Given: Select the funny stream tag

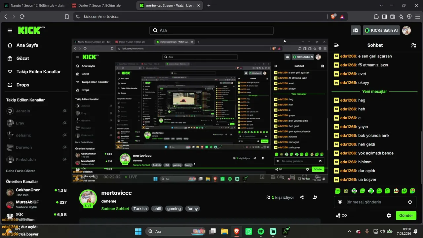Looking at the screenshot, I should tap(192, 209).
